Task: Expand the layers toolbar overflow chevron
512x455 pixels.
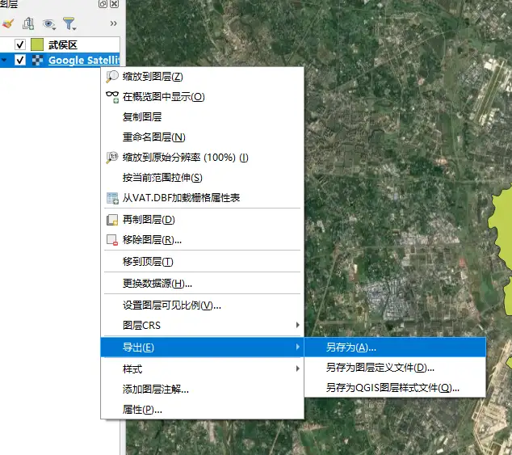Action: pos(112,23)
